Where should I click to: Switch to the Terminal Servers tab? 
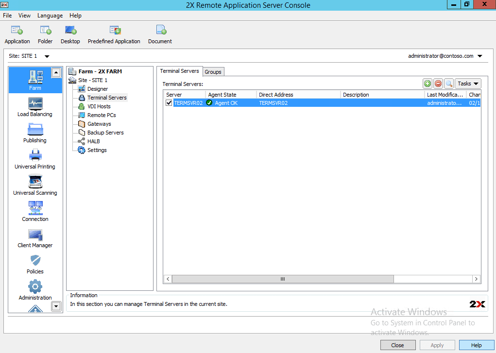point(179,71)
